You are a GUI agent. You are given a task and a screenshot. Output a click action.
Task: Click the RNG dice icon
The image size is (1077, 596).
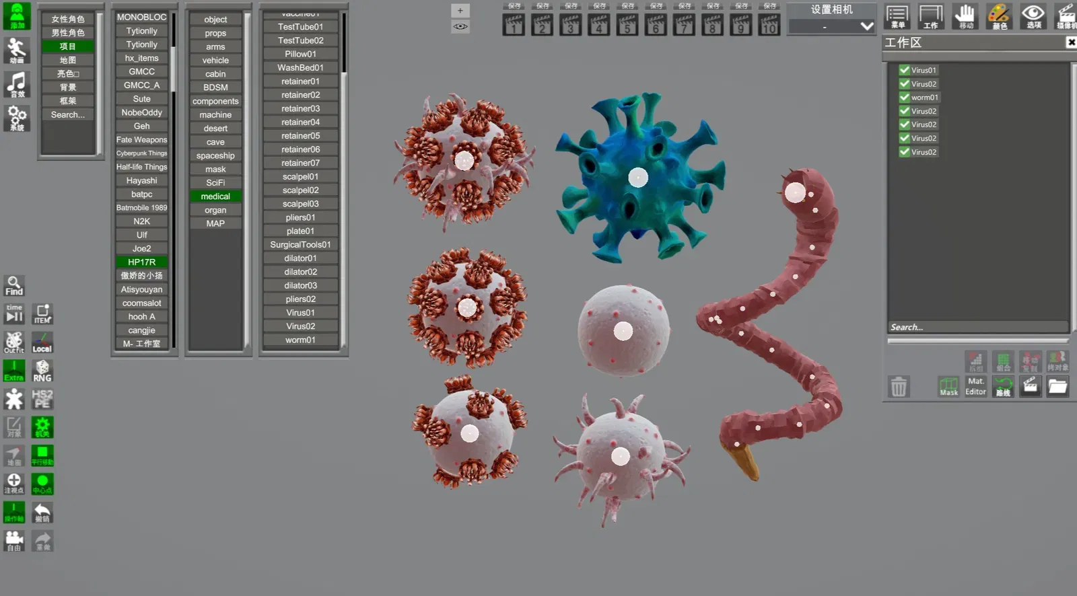[42, 371]
